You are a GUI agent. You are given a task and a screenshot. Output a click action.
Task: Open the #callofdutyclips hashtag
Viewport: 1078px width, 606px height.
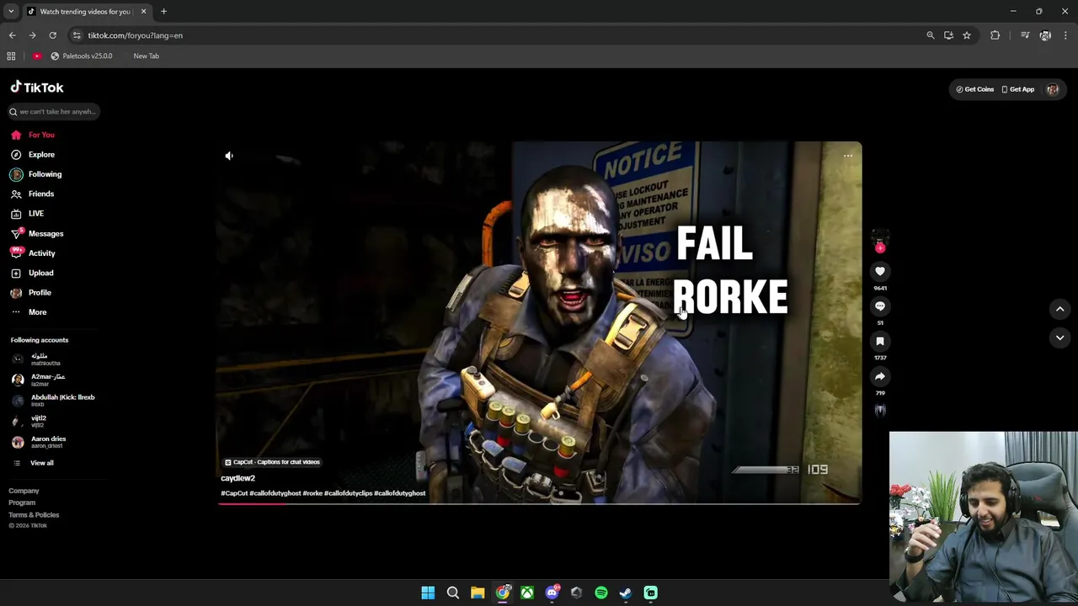[x=348, y=493]
